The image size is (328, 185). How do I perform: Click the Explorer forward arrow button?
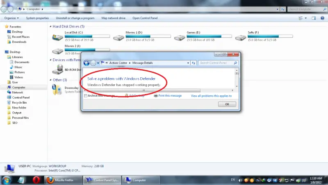click(x=11, y=9)
